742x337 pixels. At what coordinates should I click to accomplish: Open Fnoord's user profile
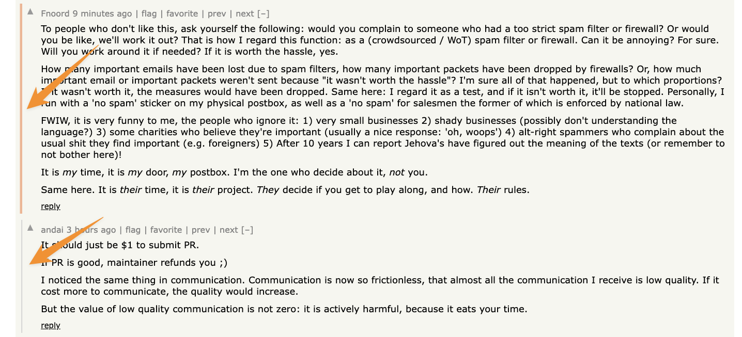(55, 14)
